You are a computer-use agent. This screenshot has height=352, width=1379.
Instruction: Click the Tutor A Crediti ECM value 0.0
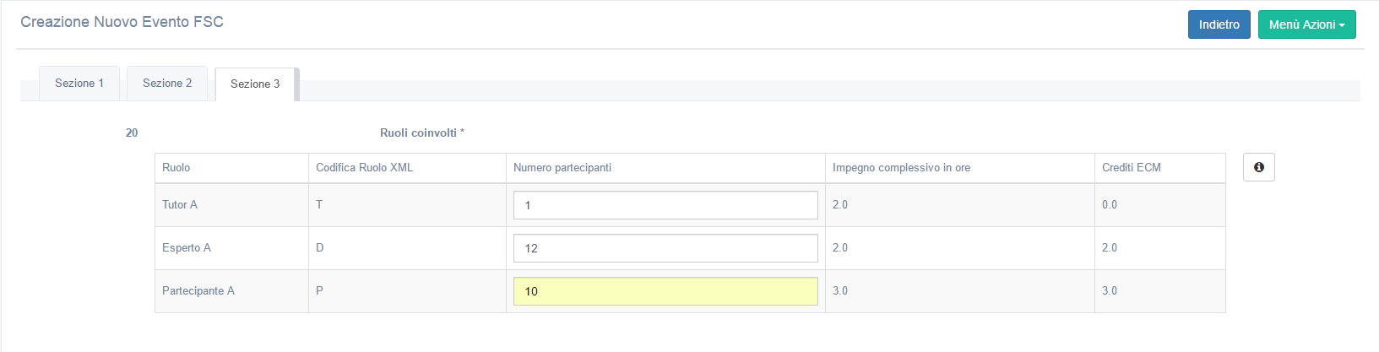pyautogui.click(x=1110, y=205)
